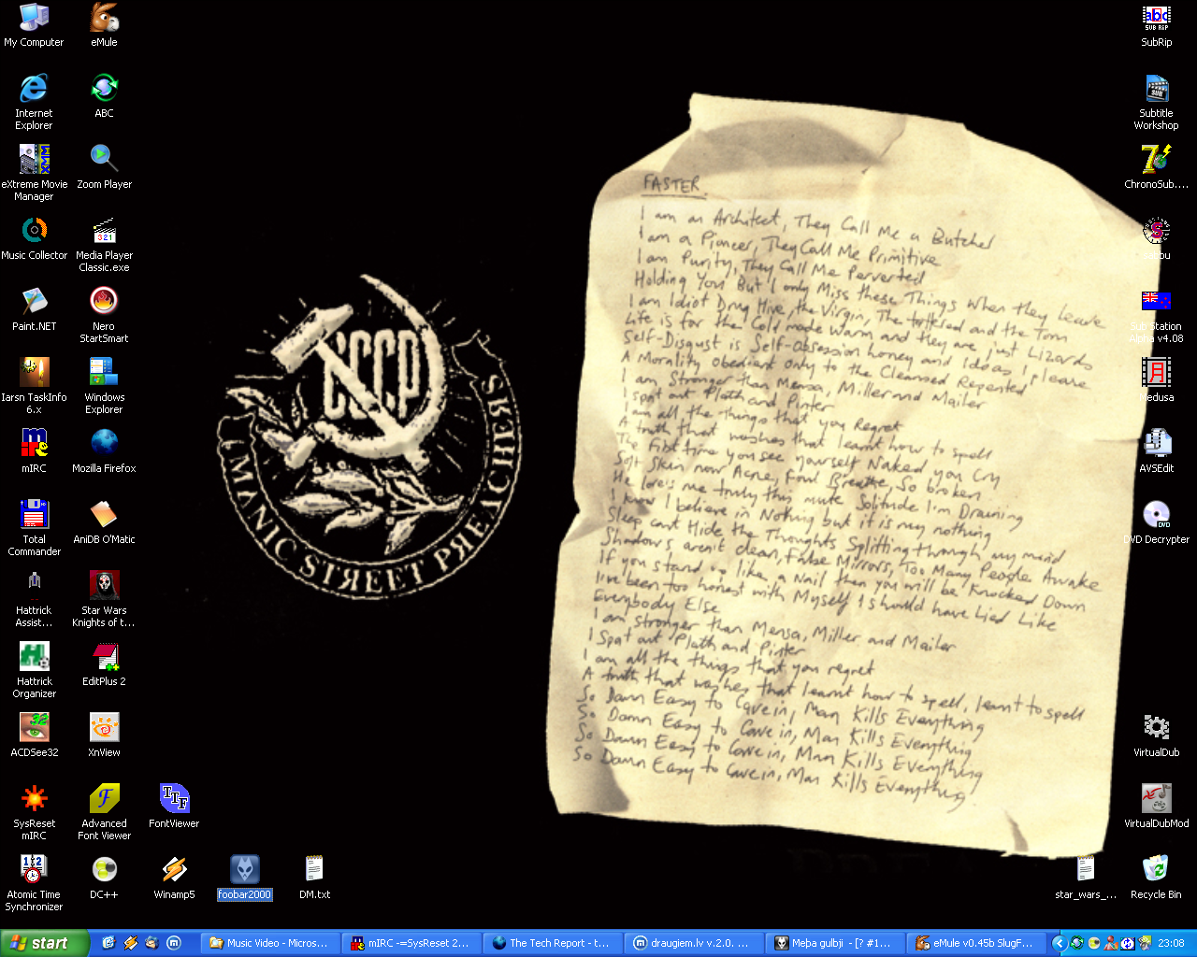Click Winamp quick launch lightning icon
The image size is (1197, 957).
(x=130, y=943)
